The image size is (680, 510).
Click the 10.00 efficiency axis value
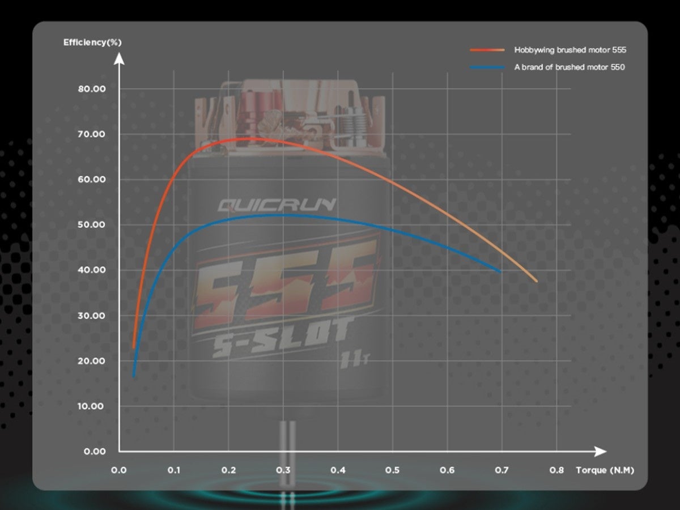coord(91,406)
